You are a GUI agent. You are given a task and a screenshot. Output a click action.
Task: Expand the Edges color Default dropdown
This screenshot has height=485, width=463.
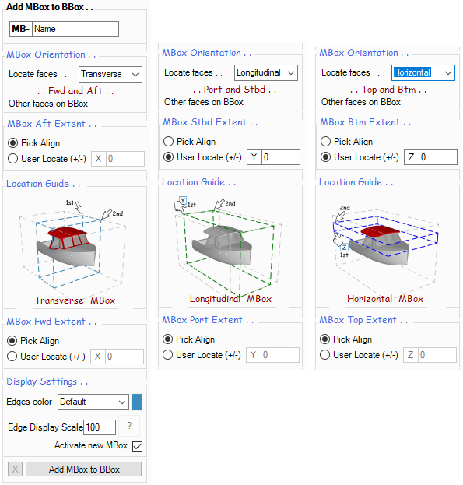tap(93, 402)
